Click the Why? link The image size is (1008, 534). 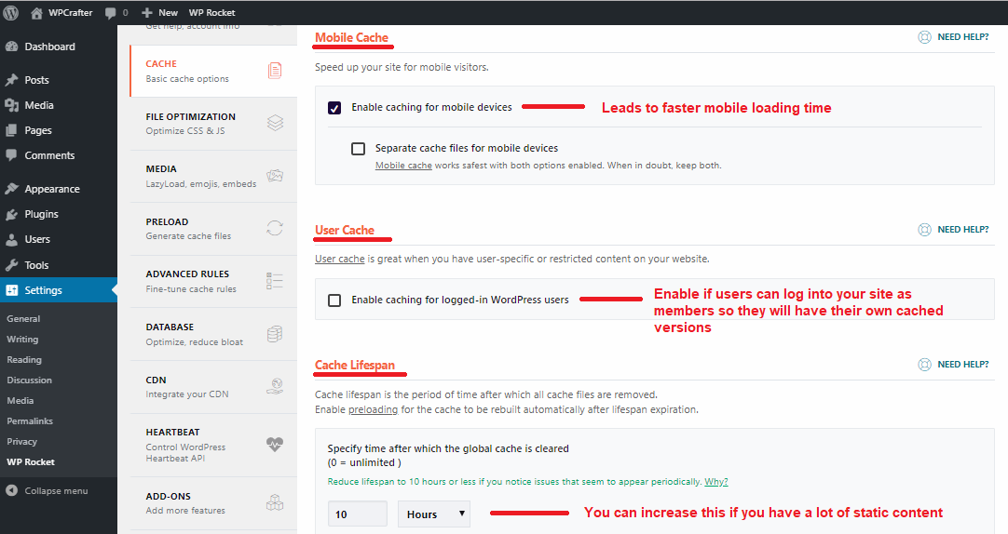716,481
